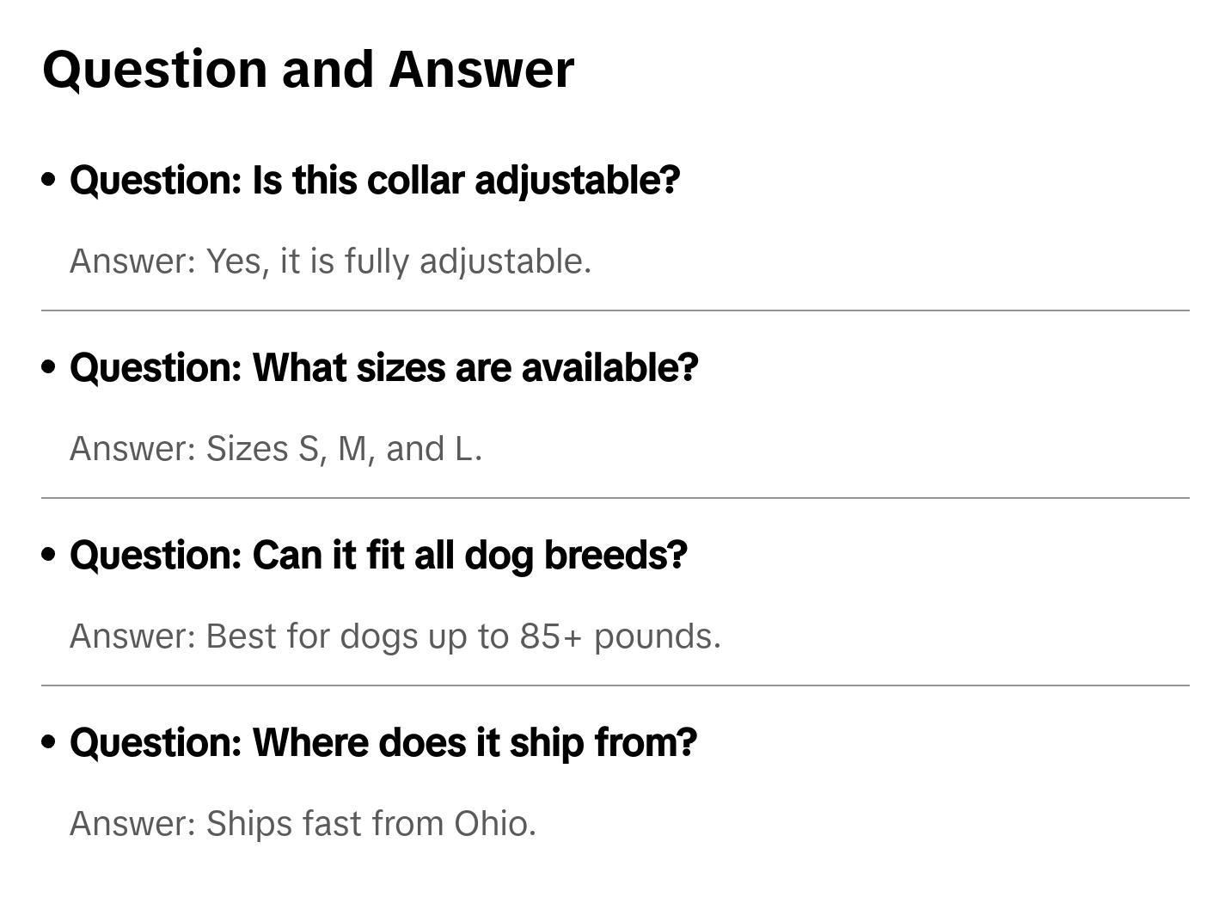Click the word "Answer" in the heading
Image resolution: width=1231 pixels, height=922 pixels.
[481, 70]
